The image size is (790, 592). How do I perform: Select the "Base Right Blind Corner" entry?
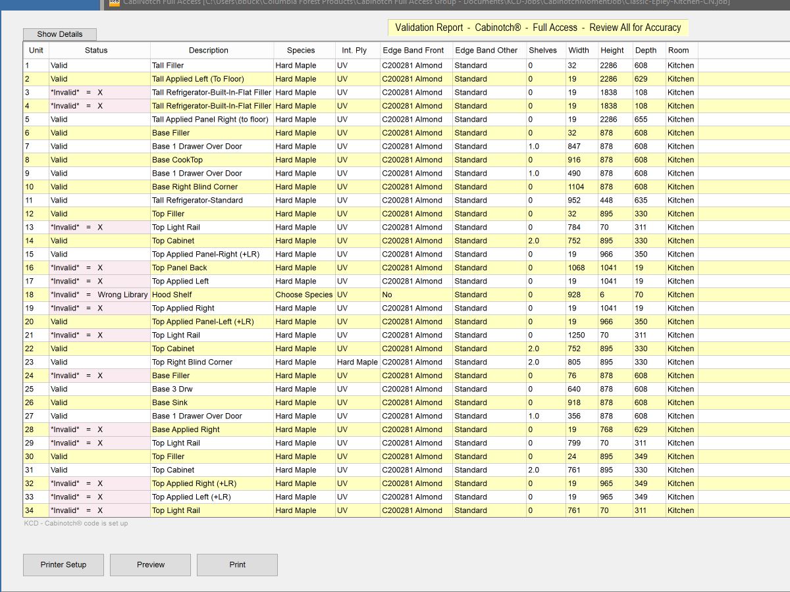coord(212,187)
